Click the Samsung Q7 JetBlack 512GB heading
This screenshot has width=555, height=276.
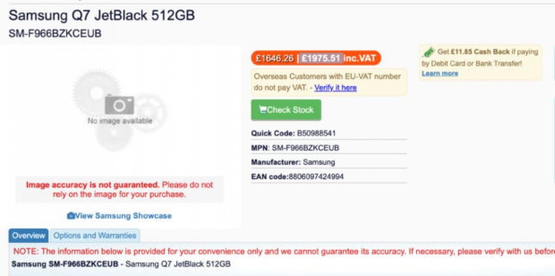(x=102, y=16)
